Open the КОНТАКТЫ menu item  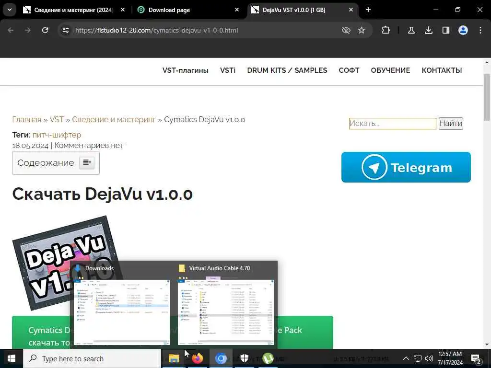[442, 70]
